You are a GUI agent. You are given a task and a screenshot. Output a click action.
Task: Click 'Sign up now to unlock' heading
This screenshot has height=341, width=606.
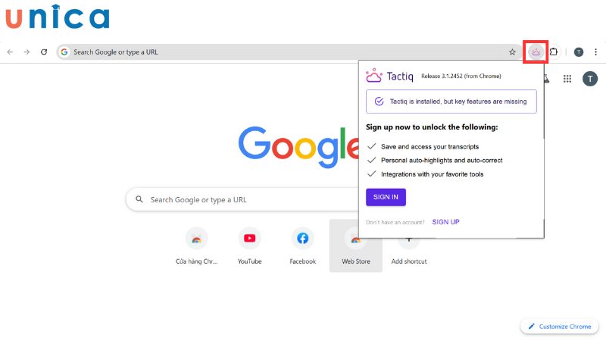click(432, 127)
